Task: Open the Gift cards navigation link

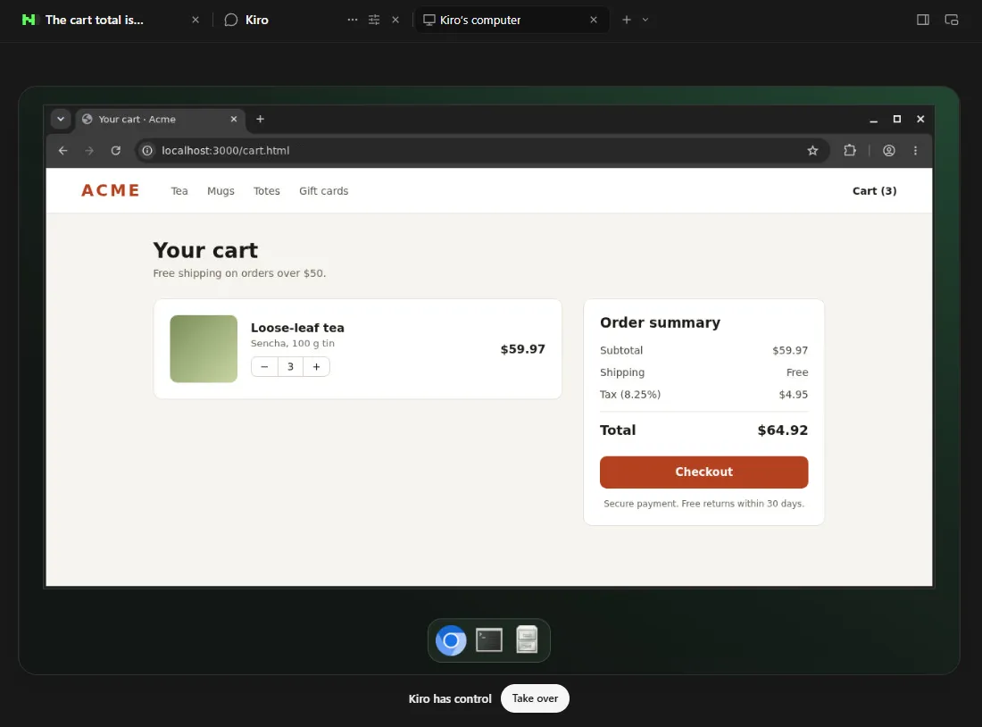Action: click(323, 190)
